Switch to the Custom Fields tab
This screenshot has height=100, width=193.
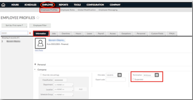[x=157, y=34]
